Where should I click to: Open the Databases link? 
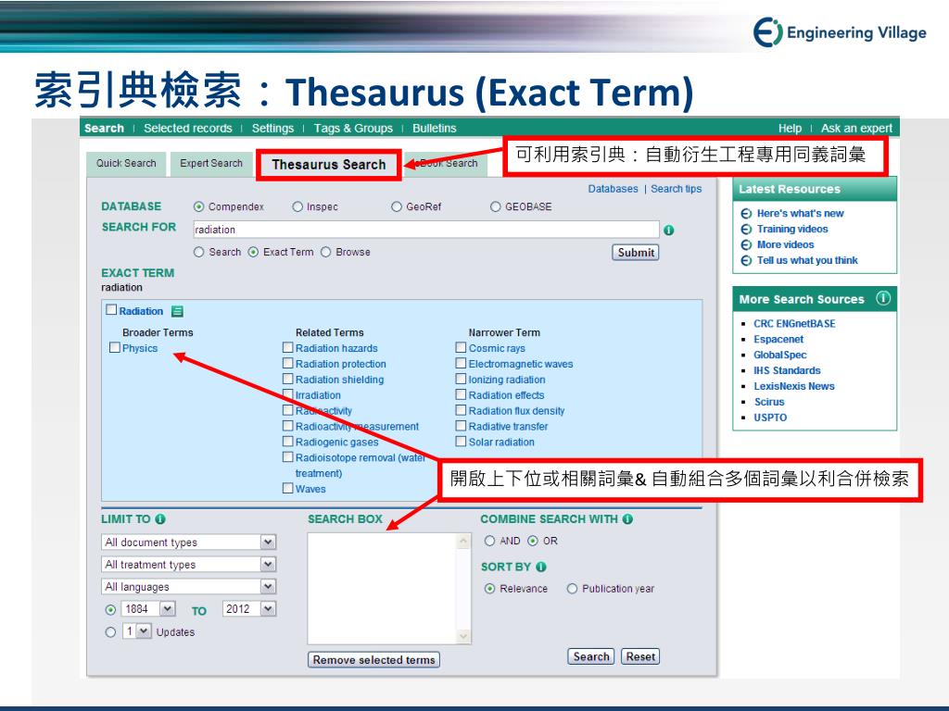pyautogui.click(x=614, y=189)
